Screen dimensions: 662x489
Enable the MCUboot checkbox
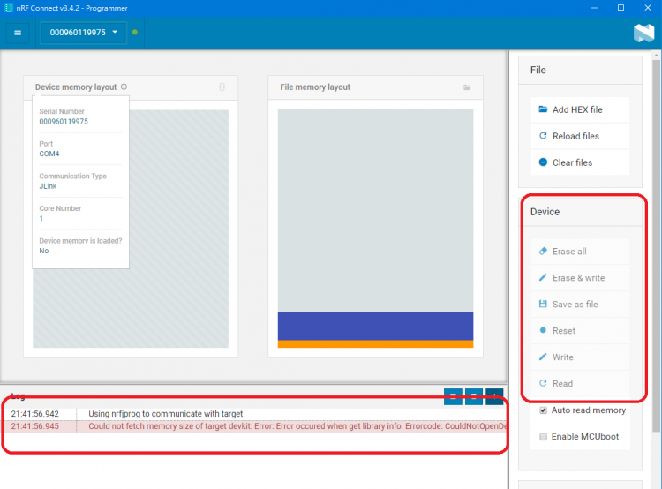pyautogui.click(x=542, y=437)
